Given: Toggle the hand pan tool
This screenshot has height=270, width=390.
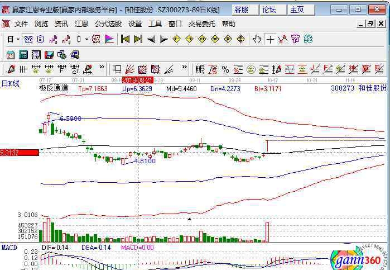Looking at the screenshot, I should pos(257,39).
